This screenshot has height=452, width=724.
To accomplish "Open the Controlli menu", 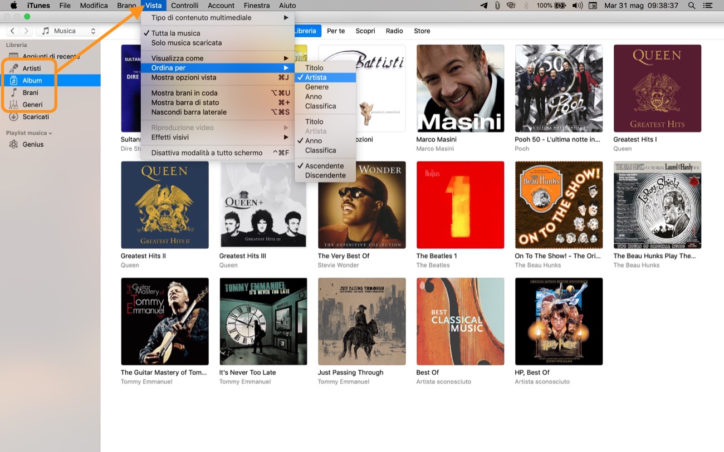I will tap(184, 6).
